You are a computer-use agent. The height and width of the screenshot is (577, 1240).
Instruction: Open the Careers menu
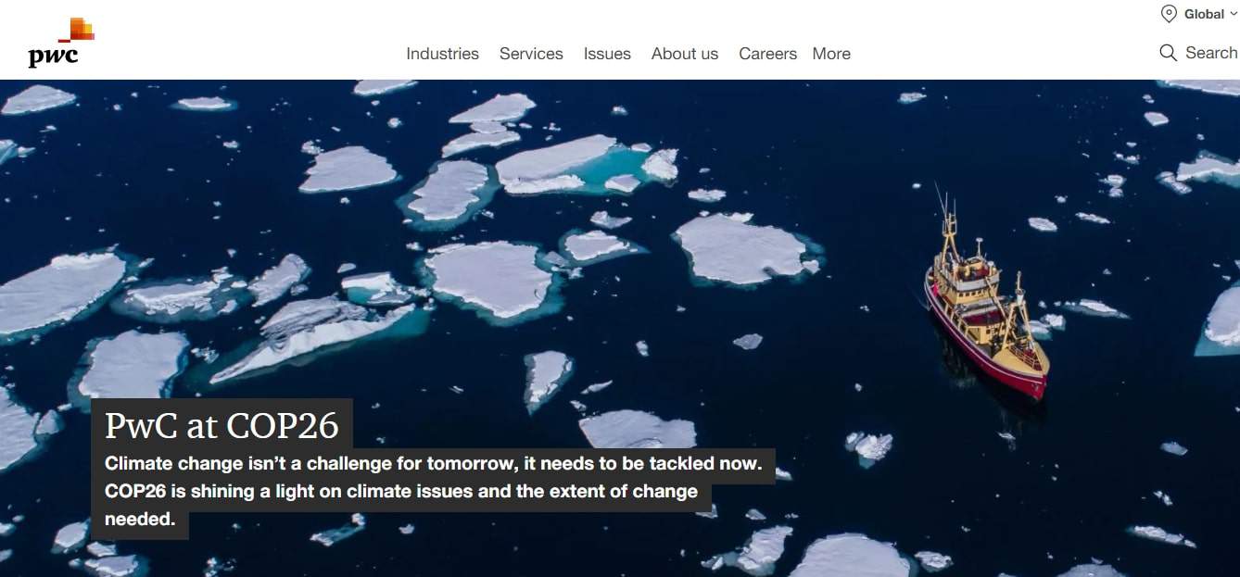(x=767, y=54)
